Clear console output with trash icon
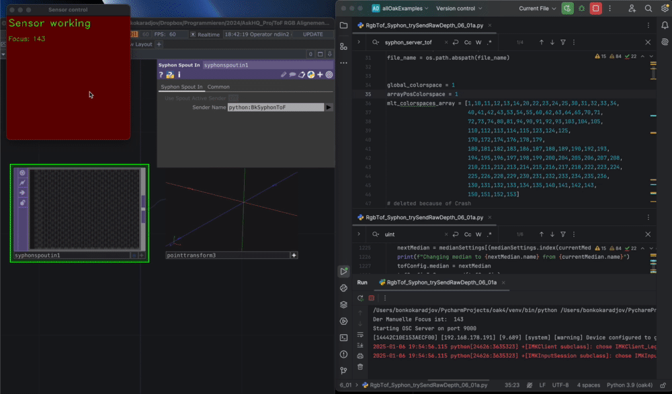Viewport: 672px width, 394px height. [361, 366]
